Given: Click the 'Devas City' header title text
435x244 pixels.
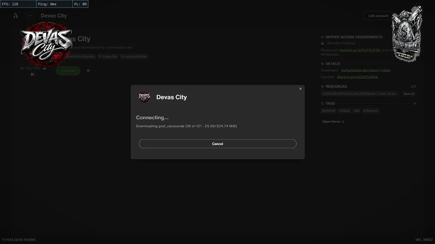Looking at the screenshot, I should pyautogui.click(x=54, y=16).
